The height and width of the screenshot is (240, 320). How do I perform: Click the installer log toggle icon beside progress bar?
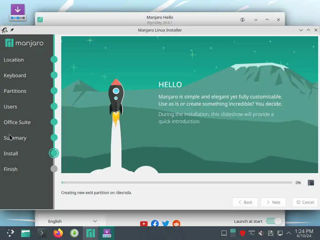(311, 182)
